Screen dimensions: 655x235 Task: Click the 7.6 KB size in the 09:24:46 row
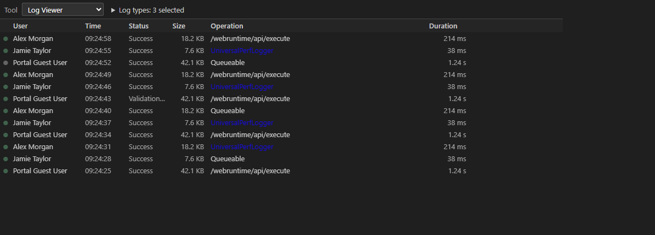click(194, 87)
